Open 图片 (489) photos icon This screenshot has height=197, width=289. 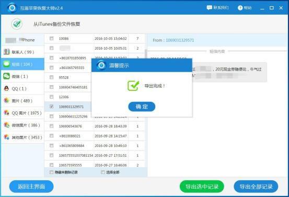coord(6,101)
